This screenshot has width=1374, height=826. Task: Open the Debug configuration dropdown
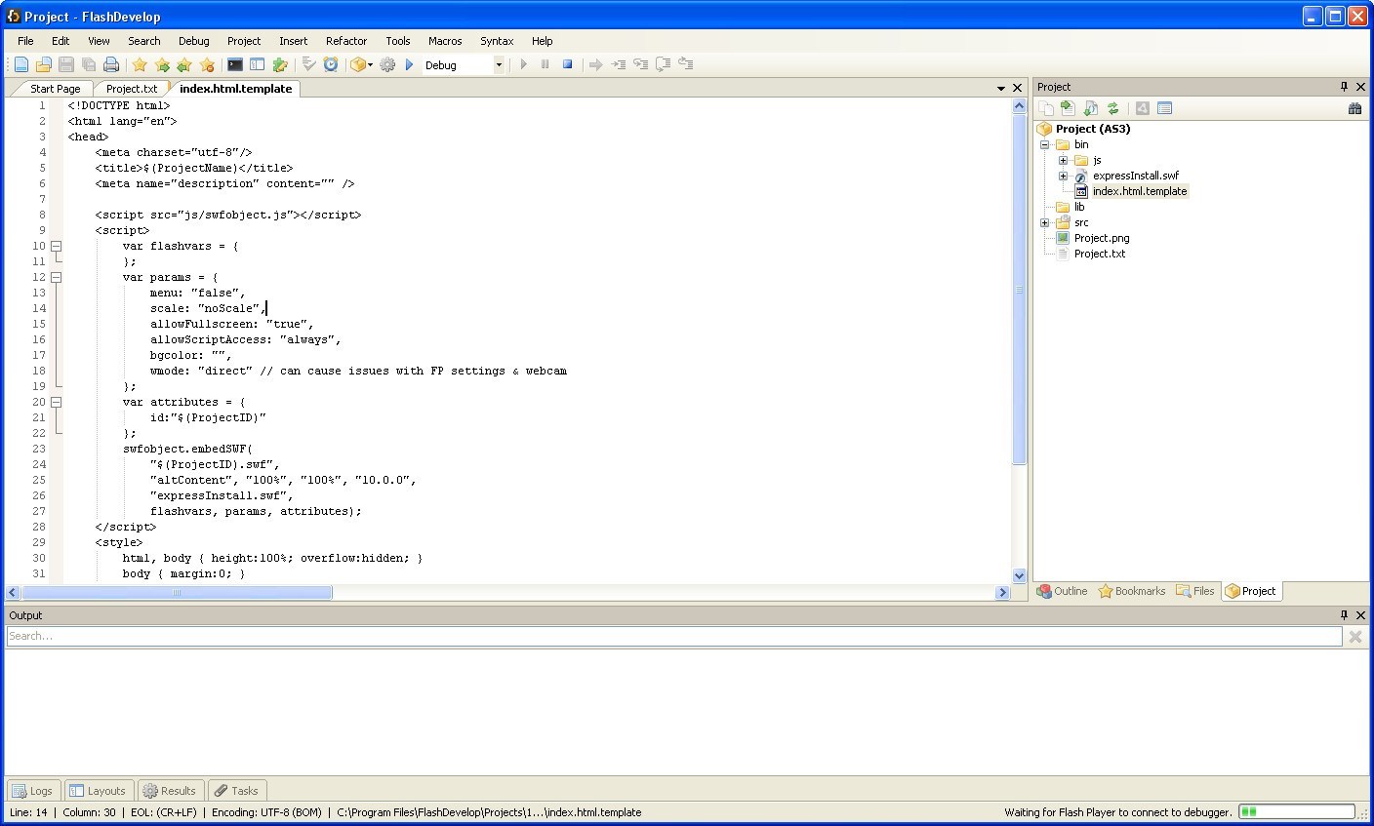coord(499,64)
